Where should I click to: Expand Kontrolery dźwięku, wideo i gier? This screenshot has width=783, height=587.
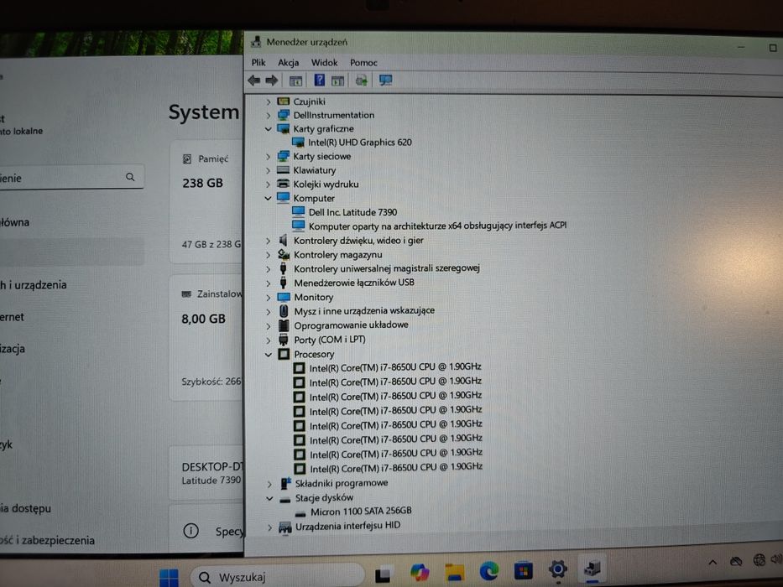pyautogui.click(x=269, y=241)
